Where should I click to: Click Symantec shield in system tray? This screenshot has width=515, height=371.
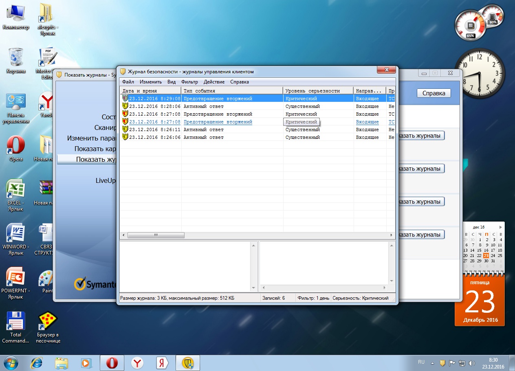442,363
